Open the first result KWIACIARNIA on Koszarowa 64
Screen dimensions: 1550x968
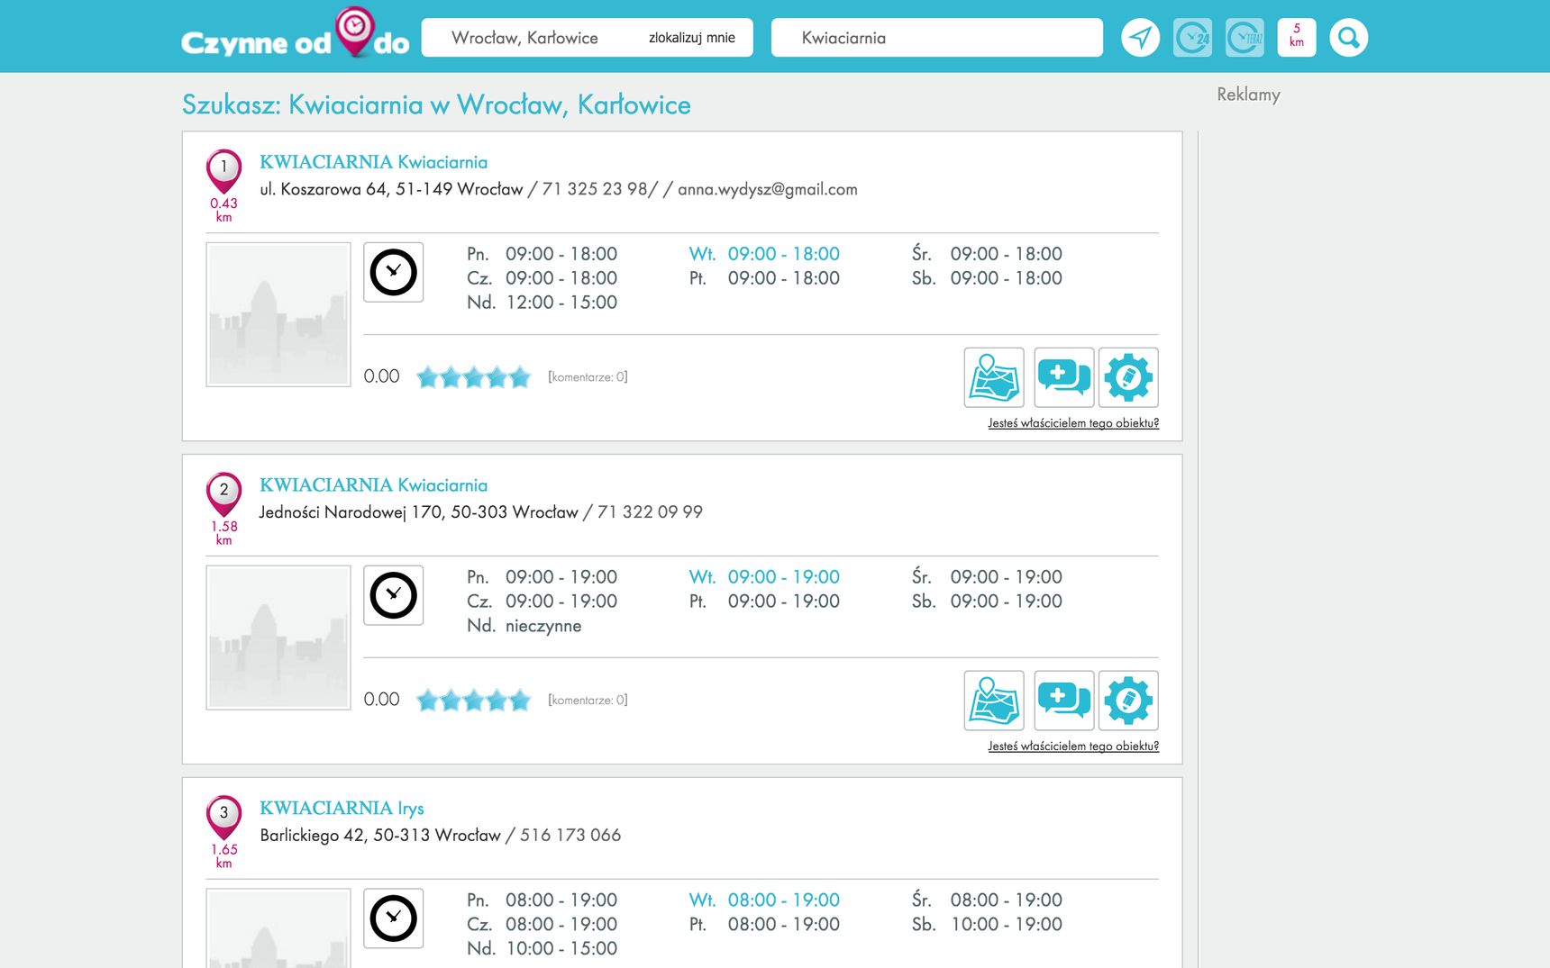pos(373,162)
